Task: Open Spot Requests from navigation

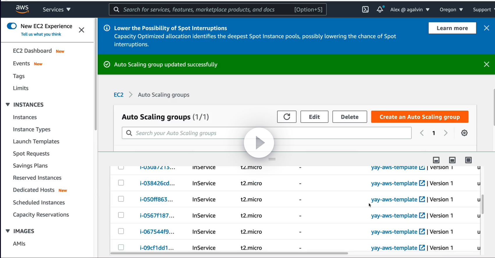Action: point(31,153)
